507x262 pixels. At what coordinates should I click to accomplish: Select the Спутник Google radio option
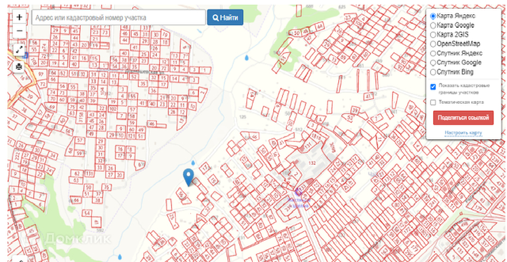point(433,63)
